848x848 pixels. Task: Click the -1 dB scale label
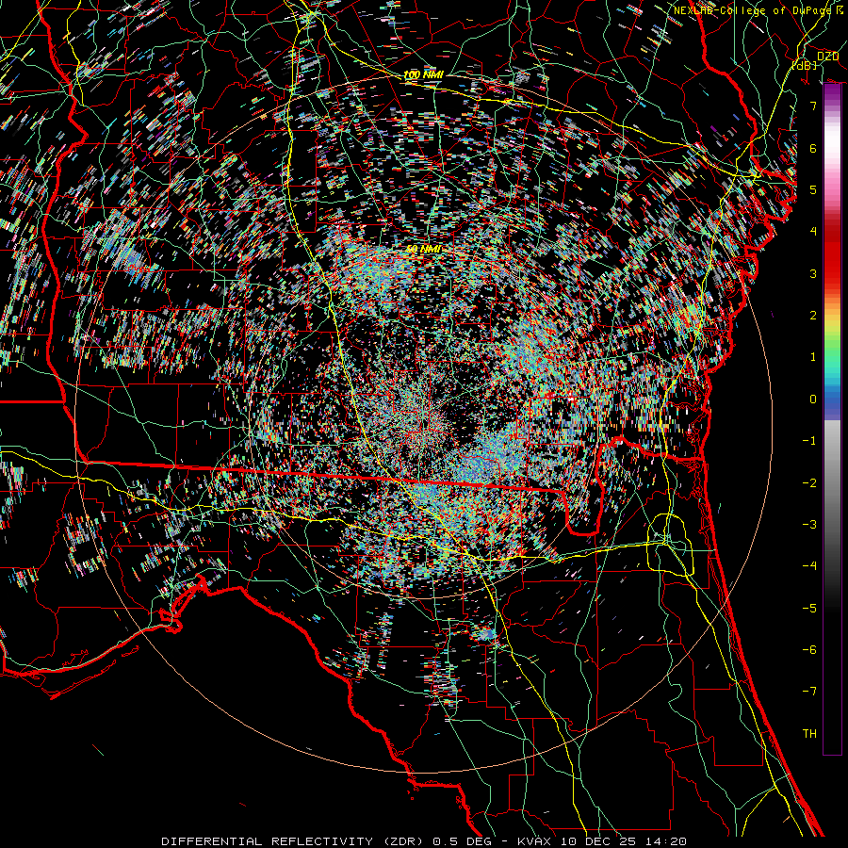coord(809,441)
